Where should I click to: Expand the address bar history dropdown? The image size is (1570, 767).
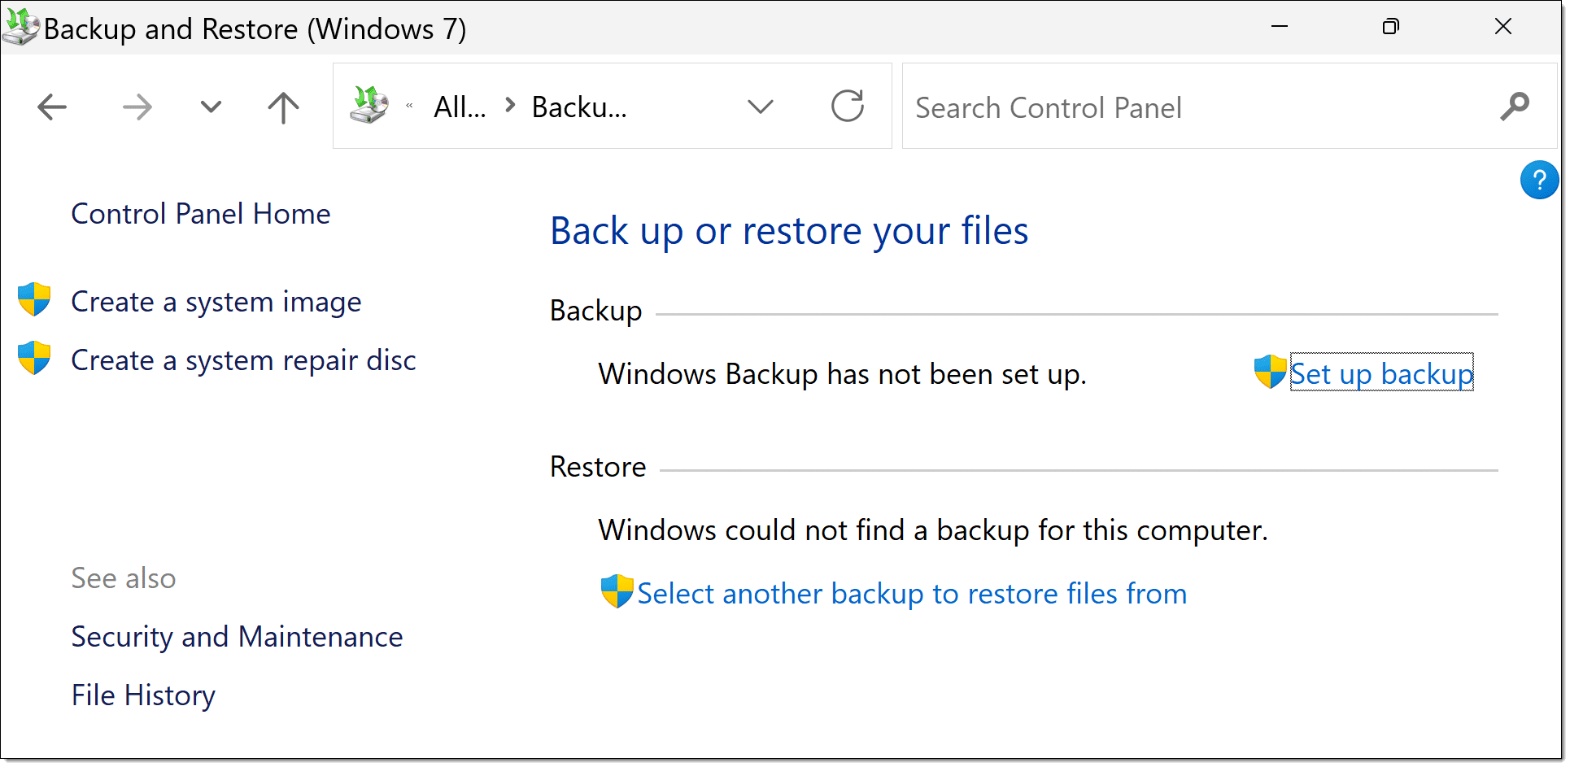tap(760, 107)
